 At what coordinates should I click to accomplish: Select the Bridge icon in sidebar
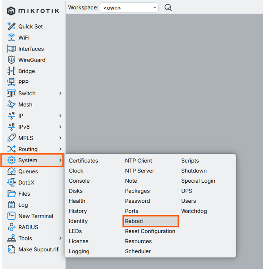pyautogui.click(x=11, y=71)
